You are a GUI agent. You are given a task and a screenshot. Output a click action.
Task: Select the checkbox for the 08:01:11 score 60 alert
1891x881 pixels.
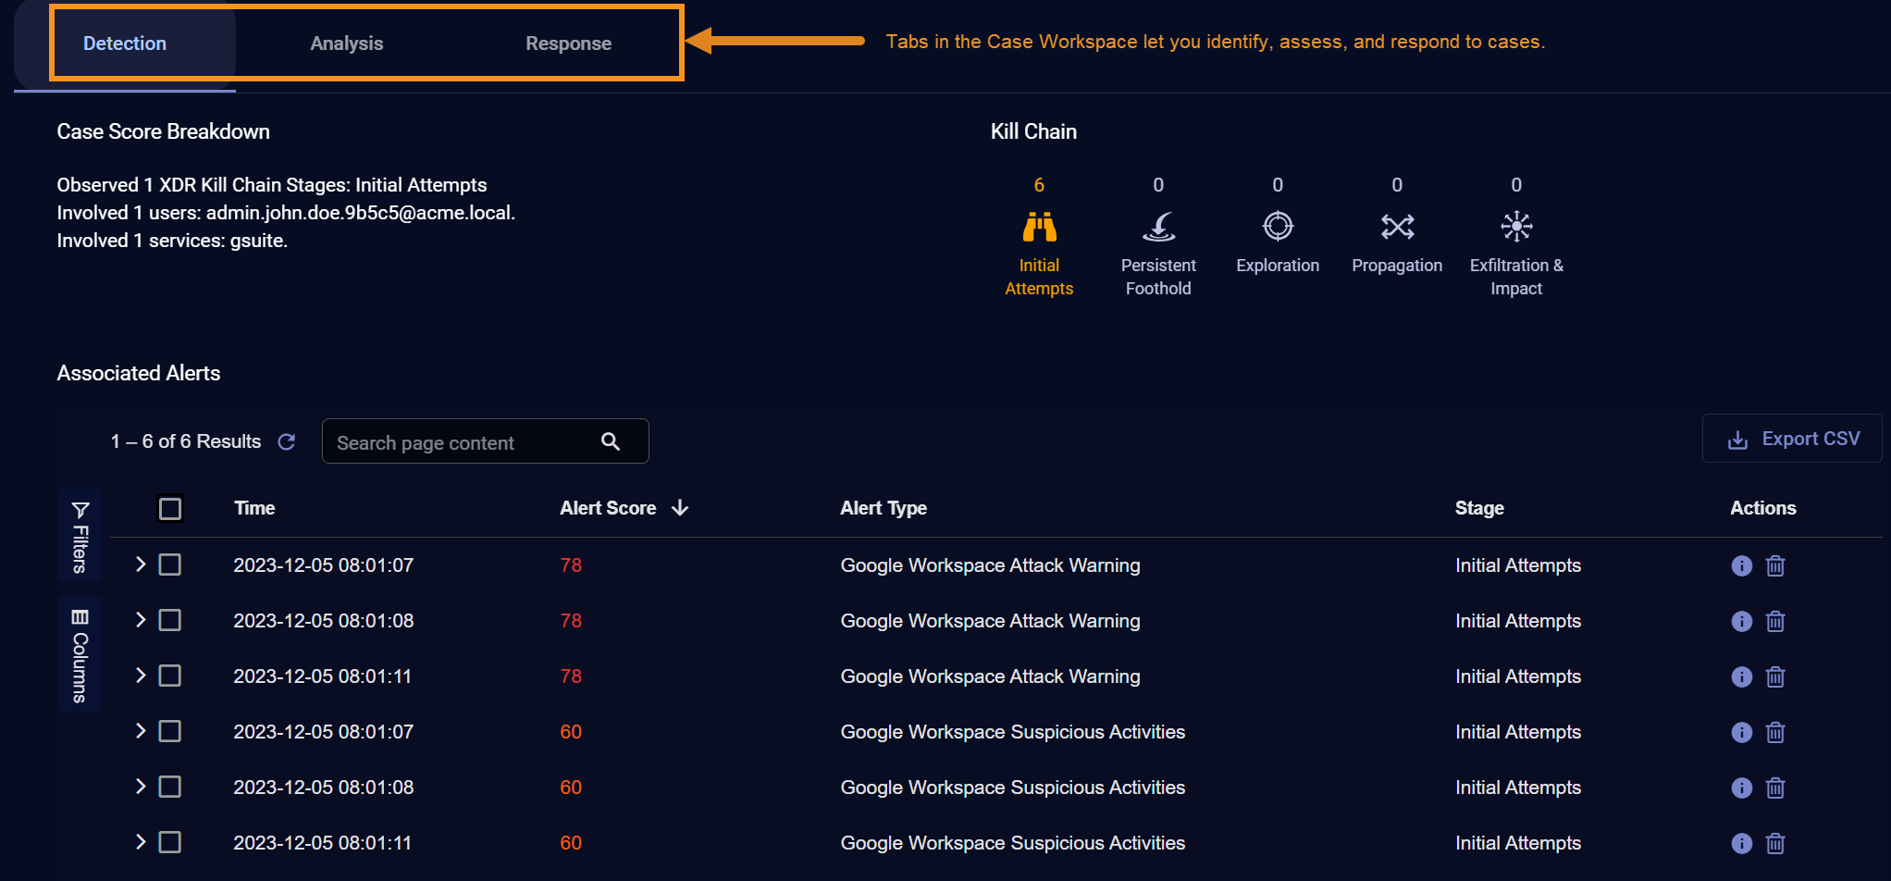coord(170,843)
